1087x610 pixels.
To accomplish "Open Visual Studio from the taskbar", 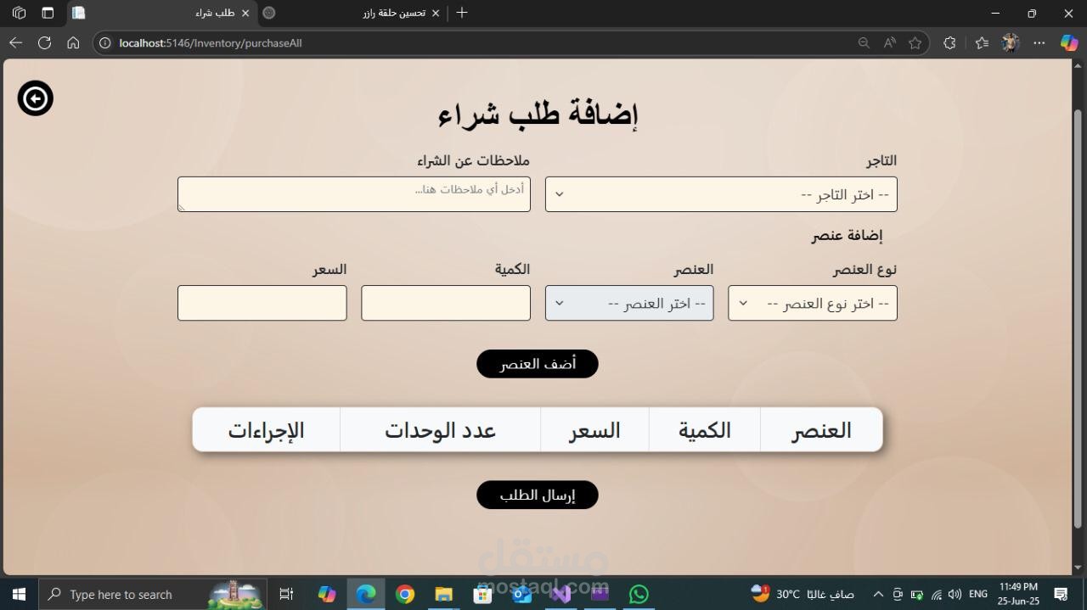I will pyautogui.click(x=561, y=594).
